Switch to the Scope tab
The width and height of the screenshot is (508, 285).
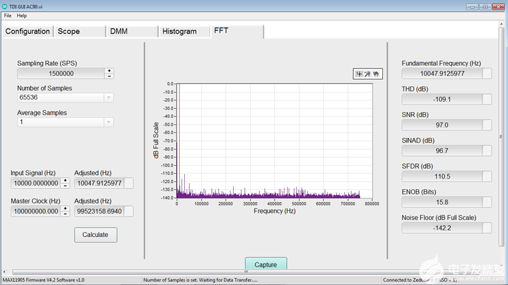point(80,31)
